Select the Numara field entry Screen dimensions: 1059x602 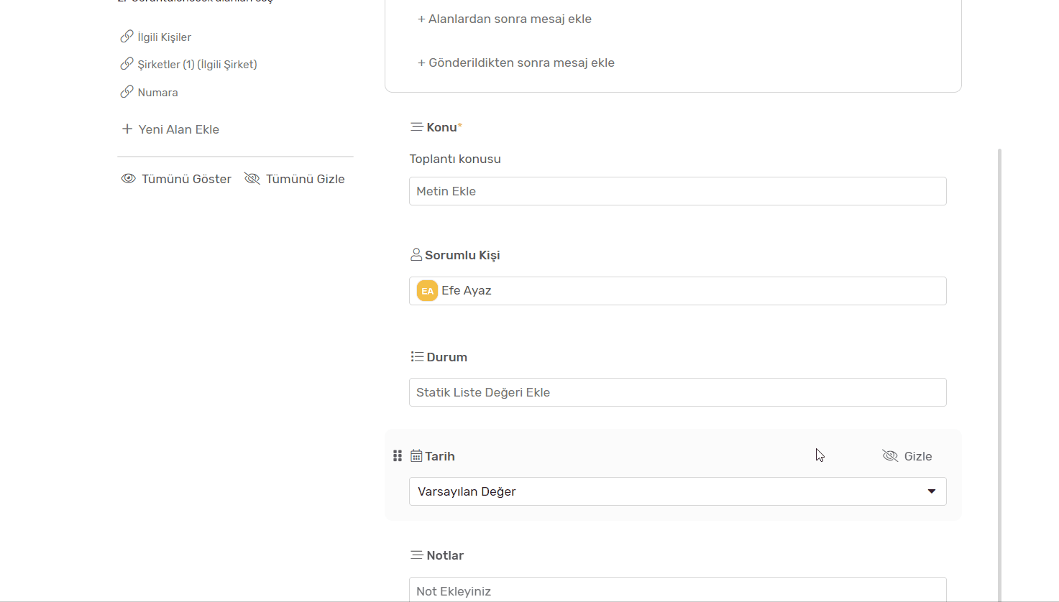click(x=150, y=92)
